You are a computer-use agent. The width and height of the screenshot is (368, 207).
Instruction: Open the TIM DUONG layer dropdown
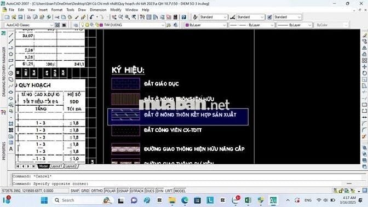click(x=122, y=25)
